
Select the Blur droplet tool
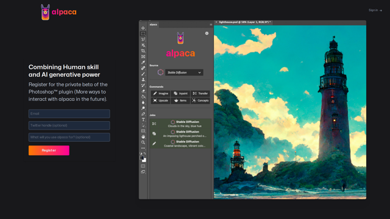pos(143,102)
